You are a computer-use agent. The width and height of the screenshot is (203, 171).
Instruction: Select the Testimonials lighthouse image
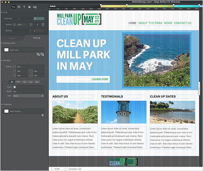coord(124,112)
